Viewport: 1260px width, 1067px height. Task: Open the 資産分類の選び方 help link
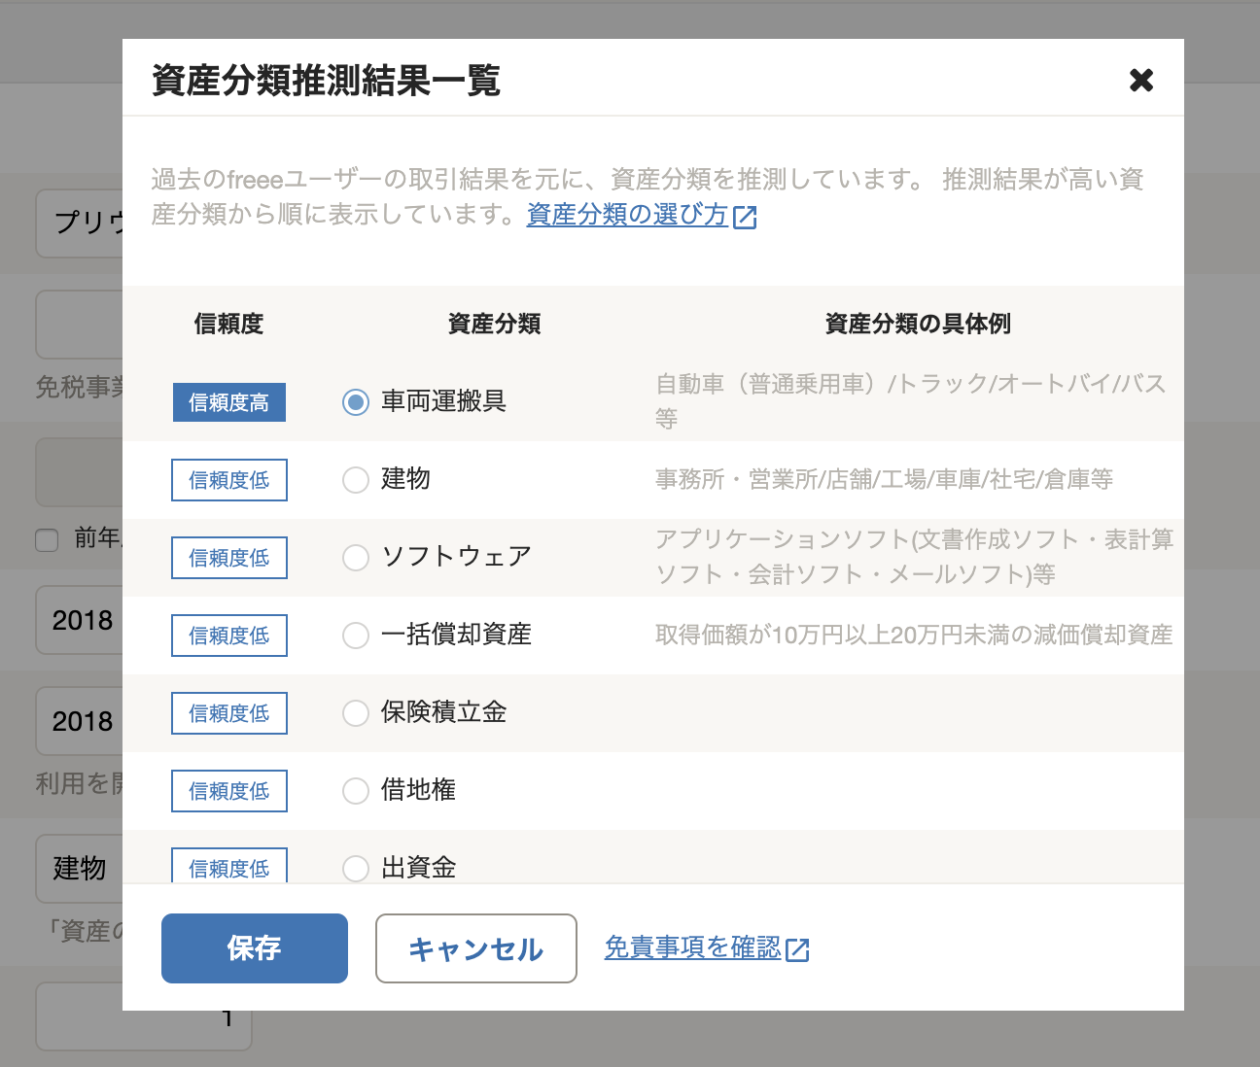(x=627, y=215)
